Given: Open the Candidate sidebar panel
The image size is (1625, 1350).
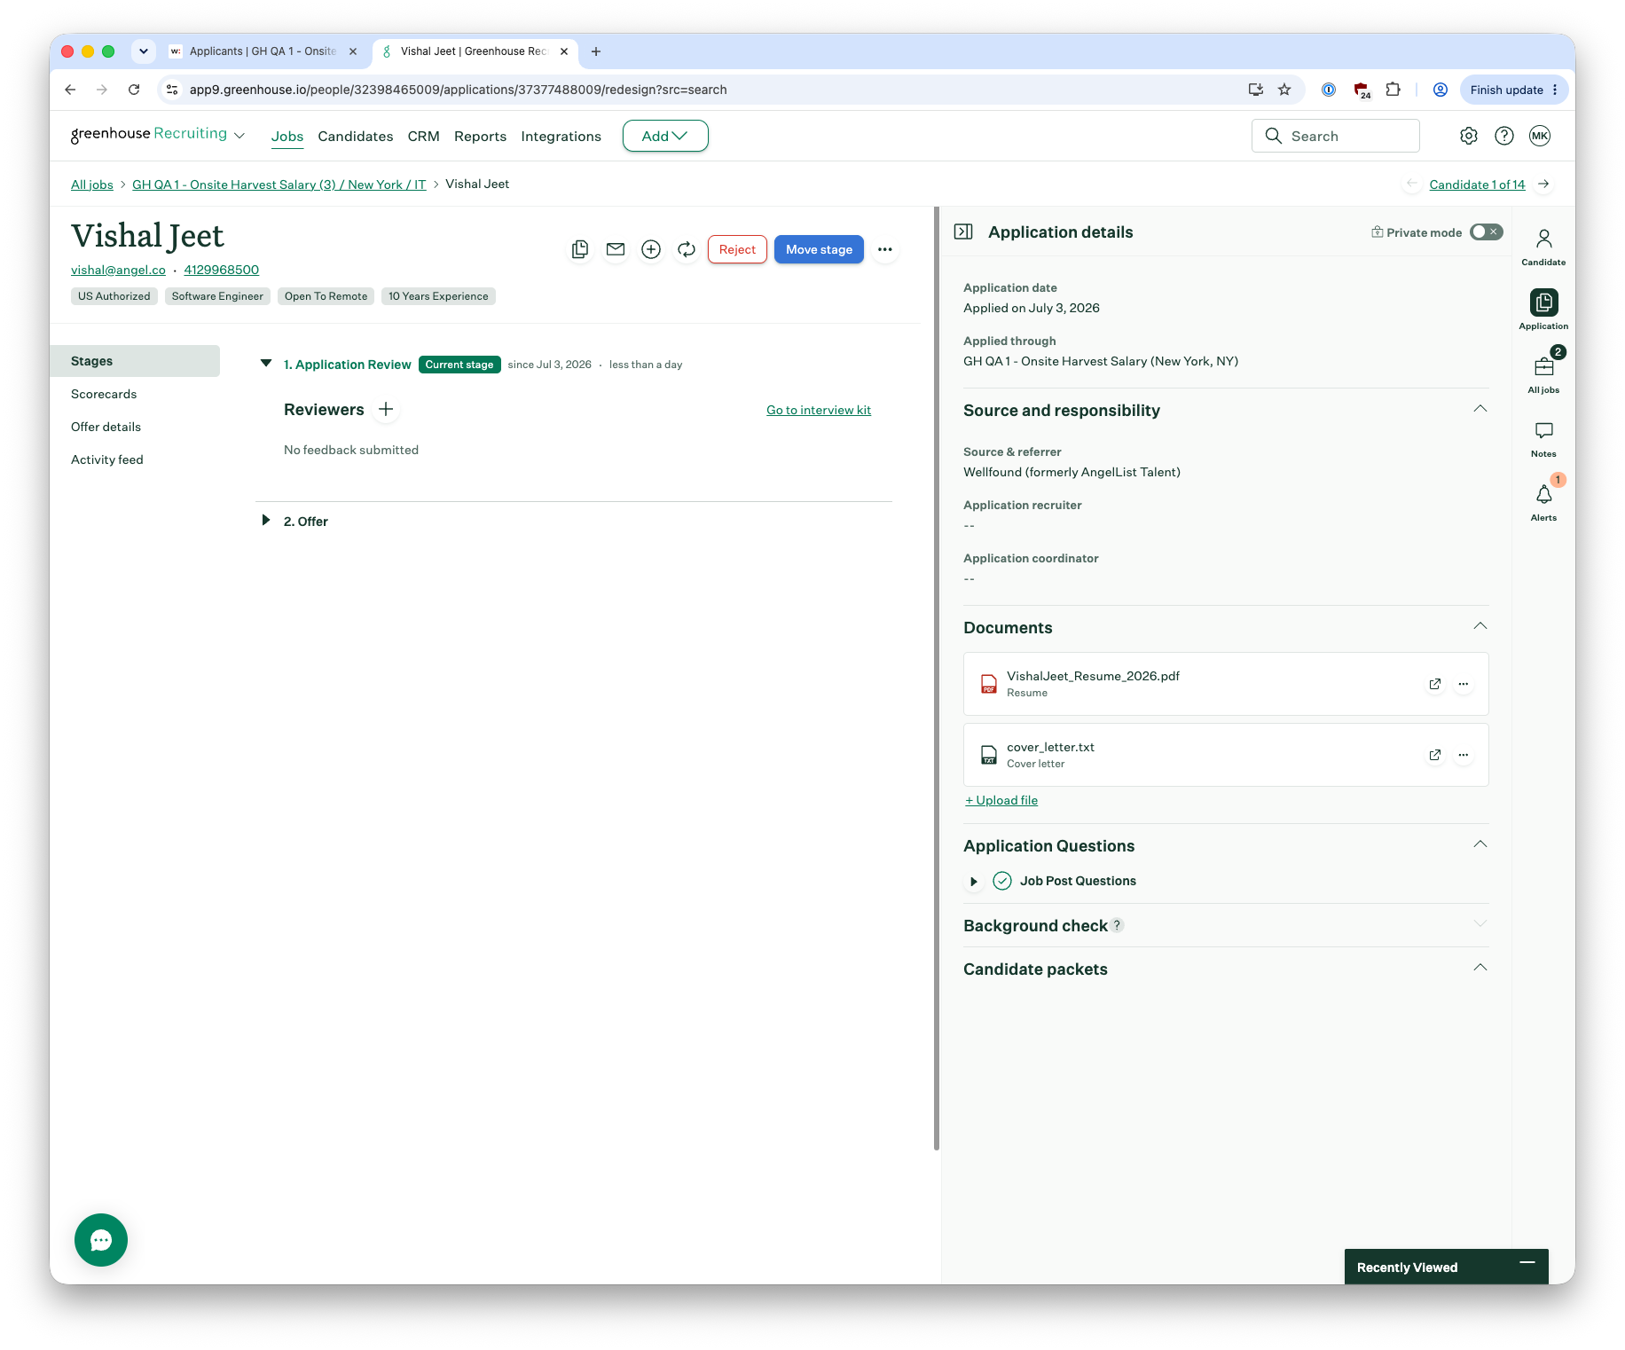Looking at the screenshot, I should [1543, 247].
